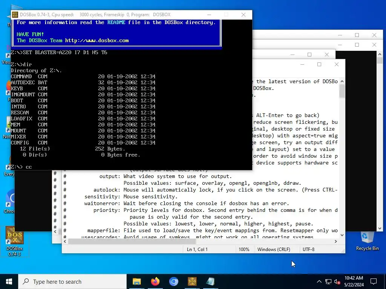Maximize the second rear background window
The image size is (386, 289).
pos(357,45)
